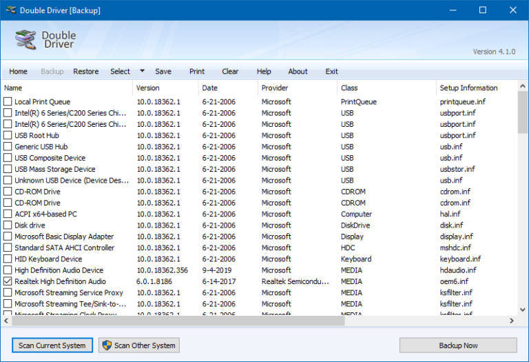Screen dimensions: 529x362
Task: Open the Select dropdown arrow
Action: [x=142, y=71]
